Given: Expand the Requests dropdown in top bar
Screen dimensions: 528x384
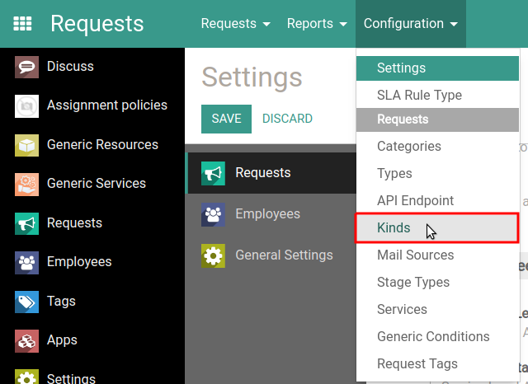Looking at the screenshot, I should pyautogui.click(x=235, y=24).
